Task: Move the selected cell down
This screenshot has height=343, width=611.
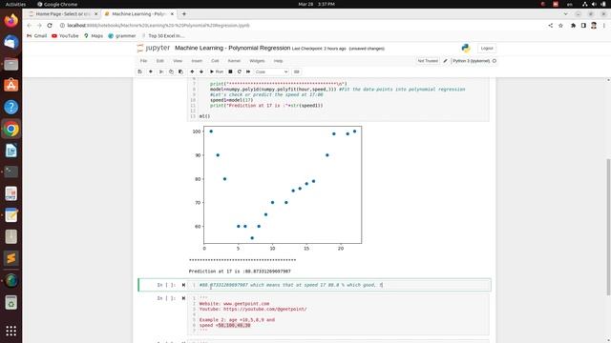Action: [201, 72]
